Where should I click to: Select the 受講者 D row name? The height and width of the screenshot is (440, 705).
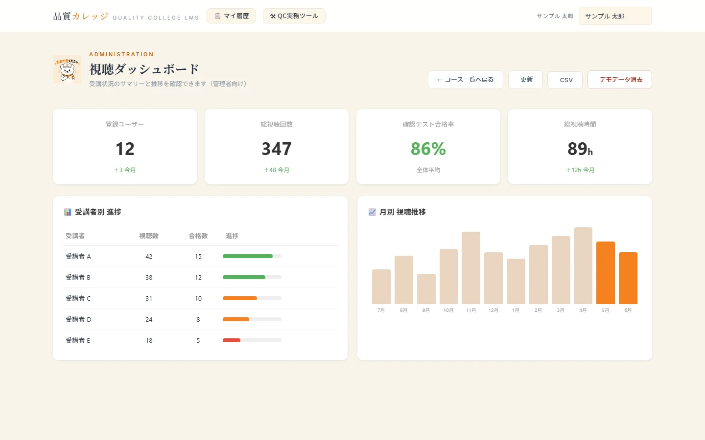(78, 319)
